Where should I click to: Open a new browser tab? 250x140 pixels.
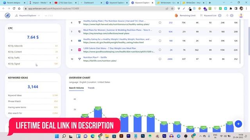210,3
